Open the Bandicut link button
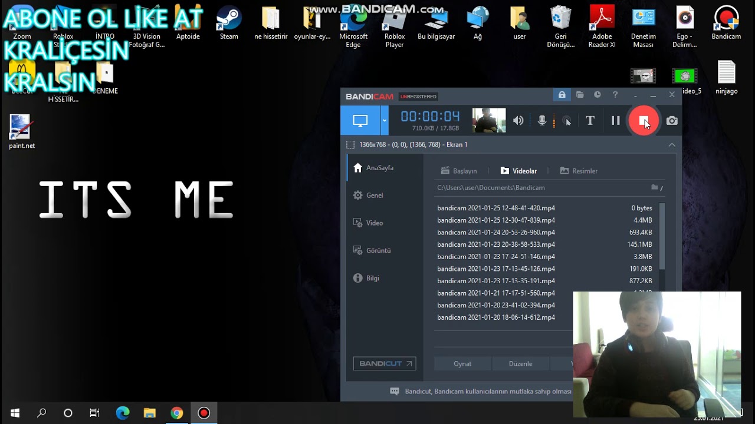Image resolution: width=755 pixels, height=424 pixels. click(x=385, y=363)
